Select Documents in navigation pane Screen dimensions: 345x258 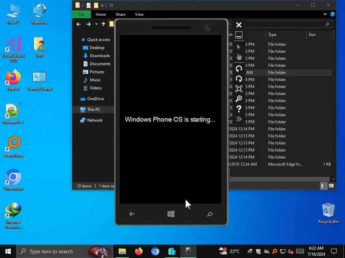(x=97, y=64)
